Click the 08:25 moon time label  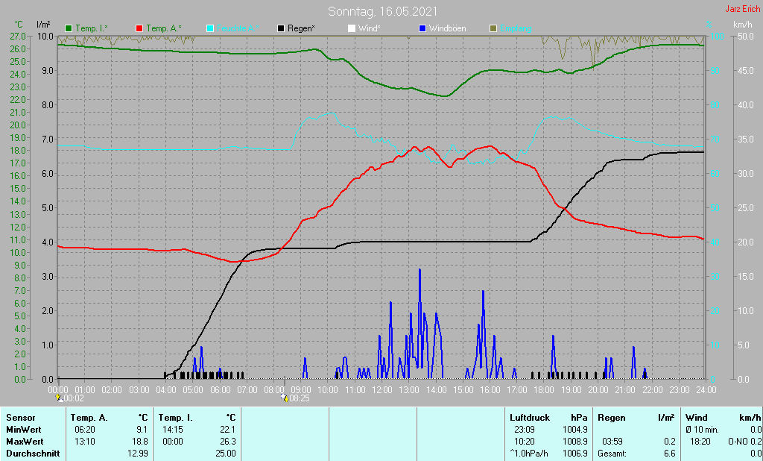tap(300, 398)
